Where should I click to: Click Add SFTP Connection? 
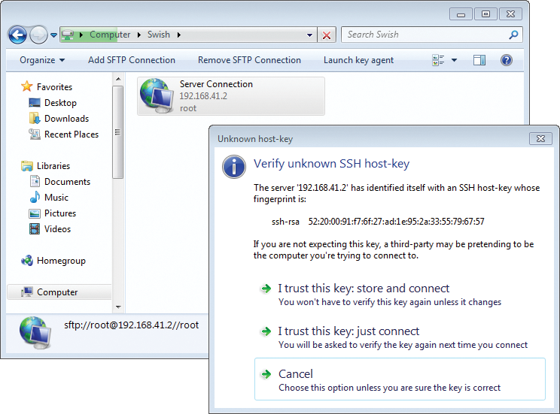point(132,60)
